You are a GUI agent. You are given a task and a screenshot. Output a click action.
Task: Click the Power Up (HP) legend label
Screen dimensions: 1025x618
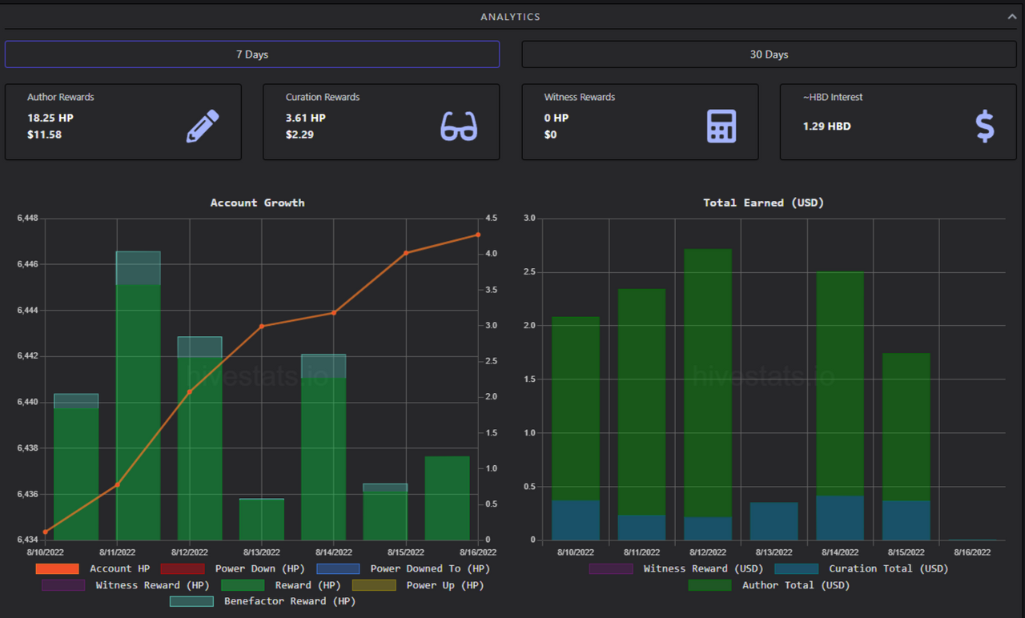[445, 585]
